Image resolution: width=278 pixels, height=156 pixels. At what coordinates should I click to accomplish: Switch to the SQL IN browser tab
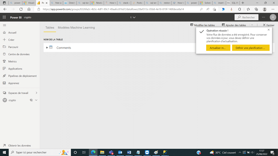click(x=233, y=3)
